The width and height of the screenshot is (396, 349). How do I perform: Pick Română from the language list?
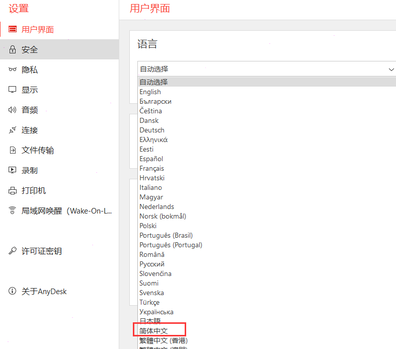pos(267,254)
